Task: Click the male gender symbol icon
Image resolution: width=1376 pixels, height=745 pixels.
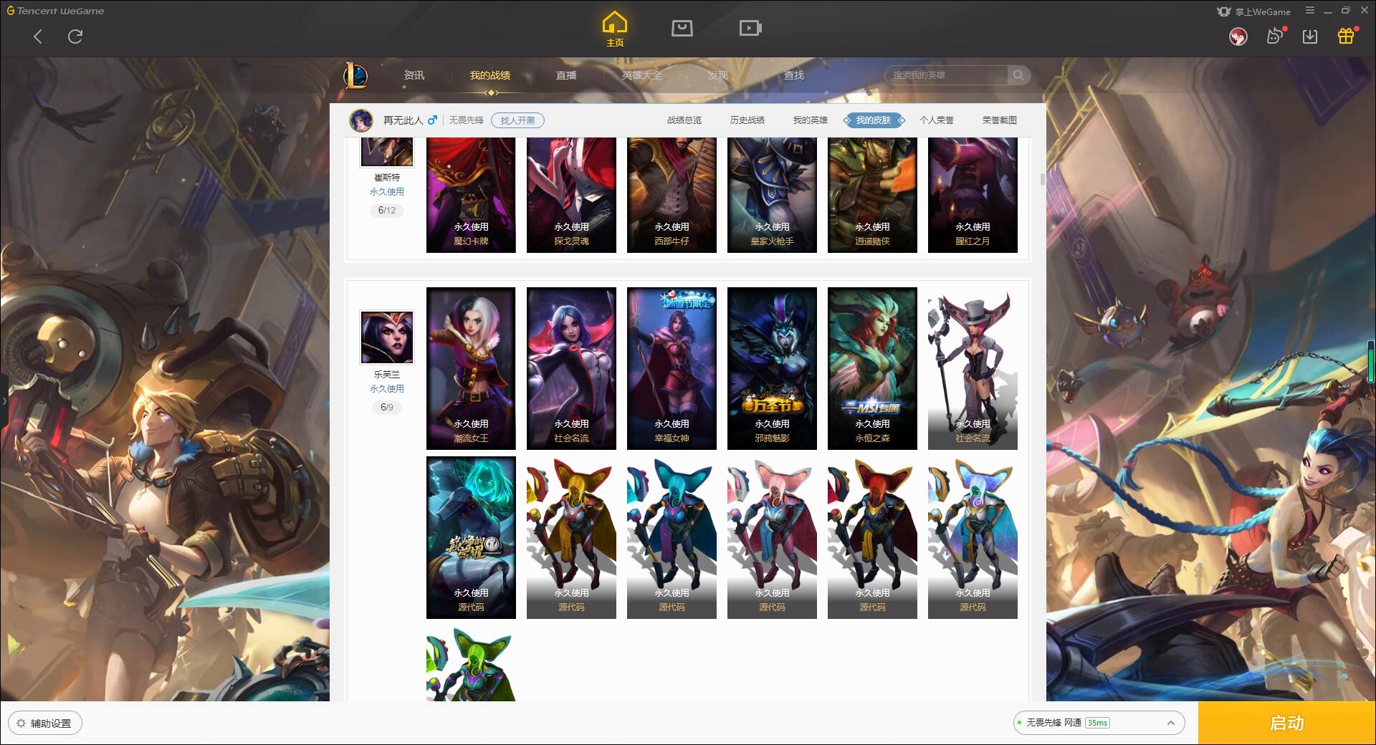Action: pos(432,120)
